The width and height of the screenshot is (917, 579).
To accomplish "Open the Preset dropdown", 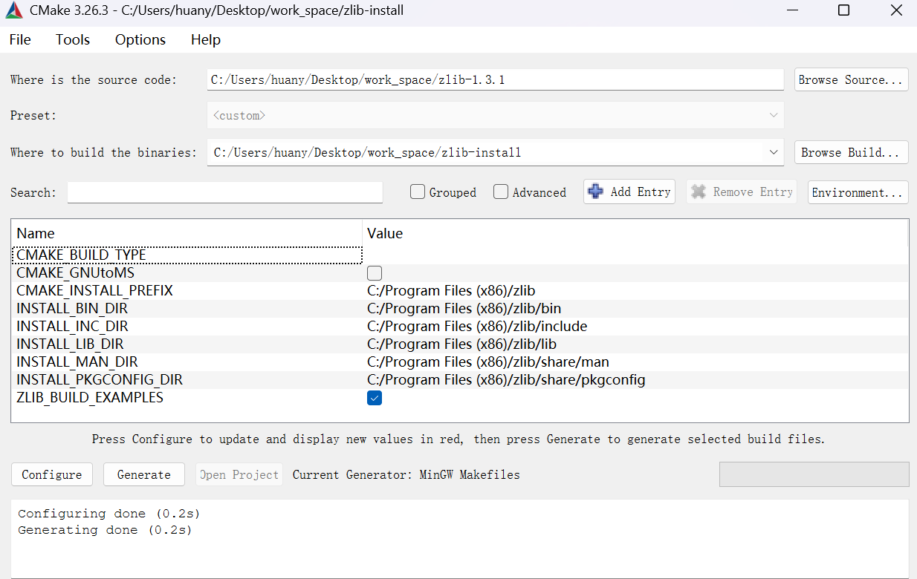I will [495, 116].
